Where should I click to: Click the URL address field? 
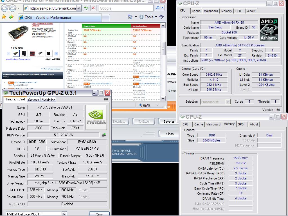(x=53, y=8)
